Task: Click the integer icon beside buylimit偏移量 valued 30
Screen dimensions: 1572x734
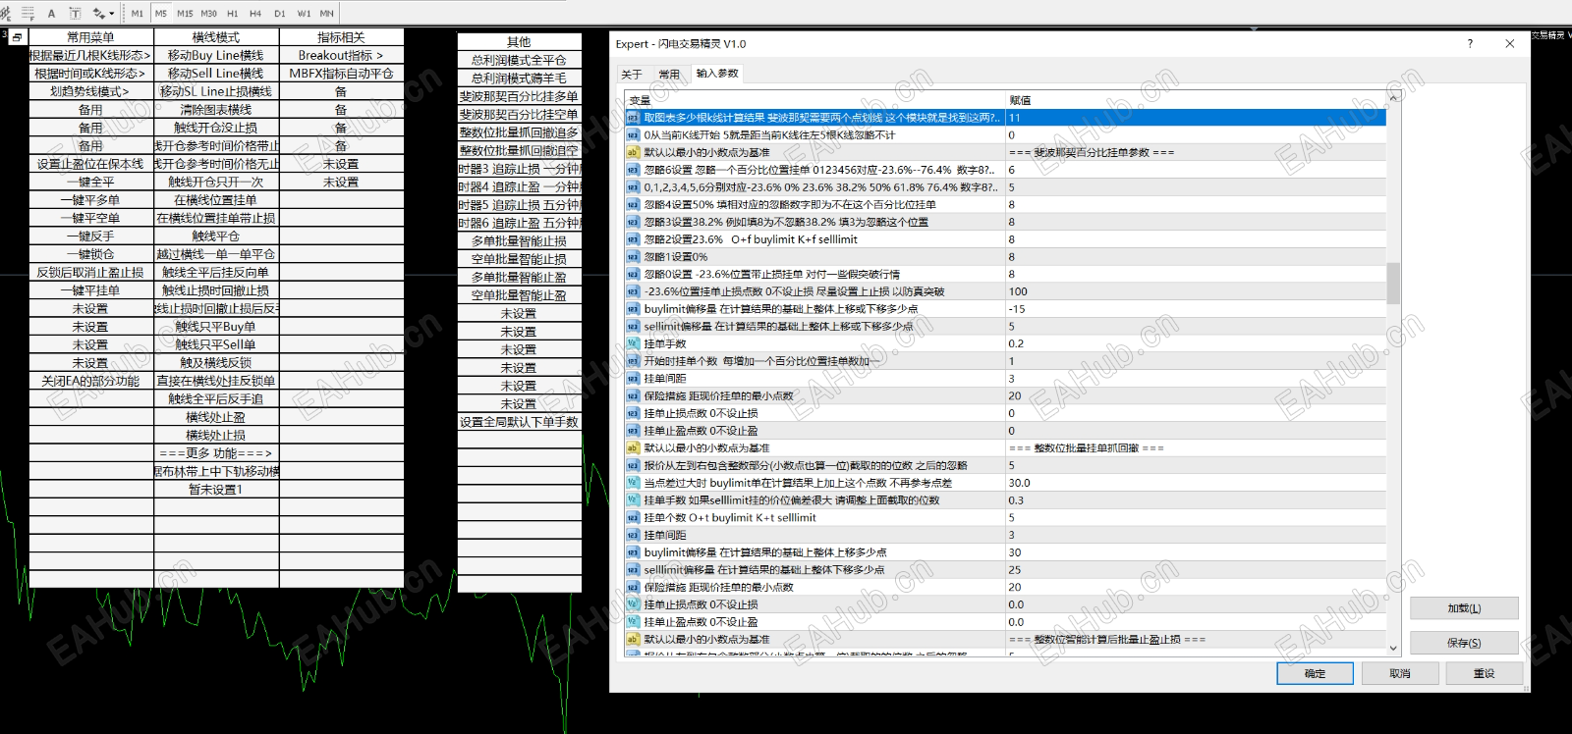Action: coord(634,552)
